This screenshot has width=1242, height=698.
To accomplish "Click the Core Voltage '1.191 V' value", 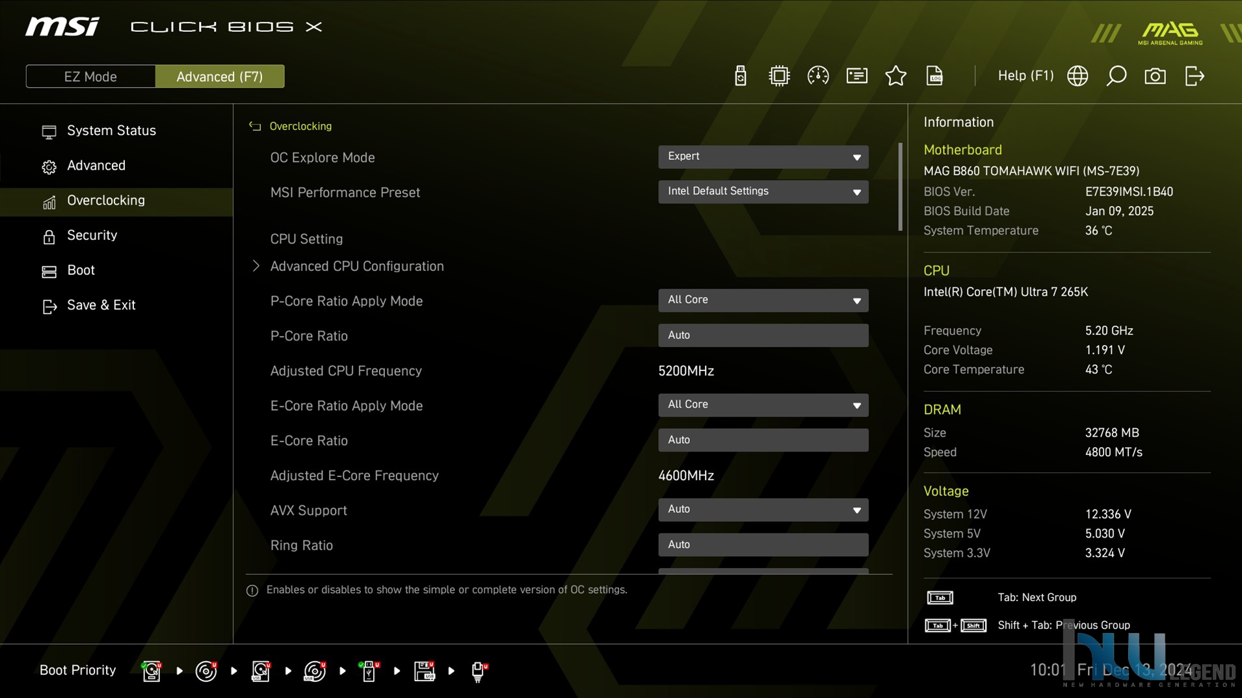I will tap(1105, 350).
